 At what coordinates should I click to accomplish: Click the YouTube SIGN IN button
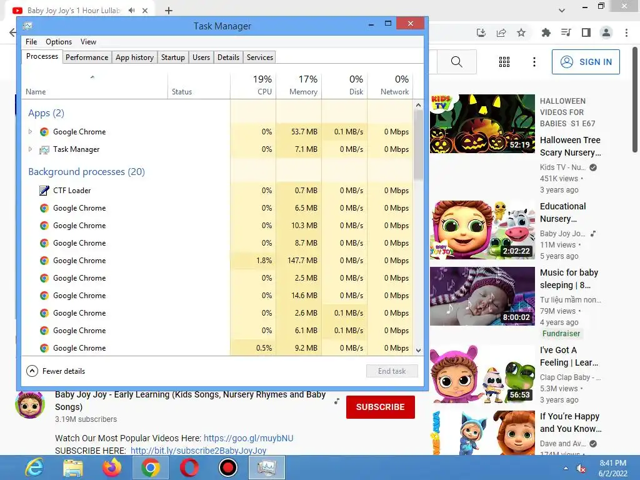point(586,62)
